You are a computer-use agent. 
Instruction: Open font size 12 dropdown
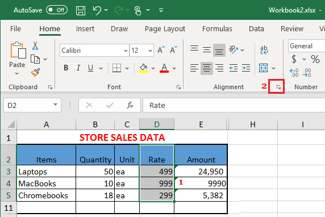click(x=150, y=51)
